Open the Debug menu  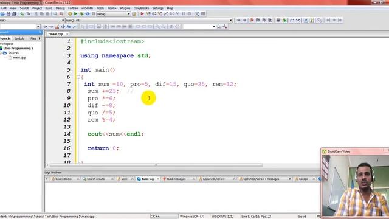60,8
